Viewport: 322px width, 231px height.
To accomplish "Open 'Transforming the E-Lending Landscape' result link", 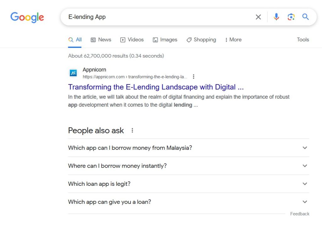I will point(156,87).
